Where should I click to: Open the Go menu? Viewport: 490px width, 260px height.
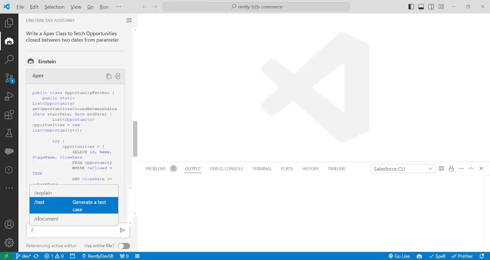click(x=90, y=7)
